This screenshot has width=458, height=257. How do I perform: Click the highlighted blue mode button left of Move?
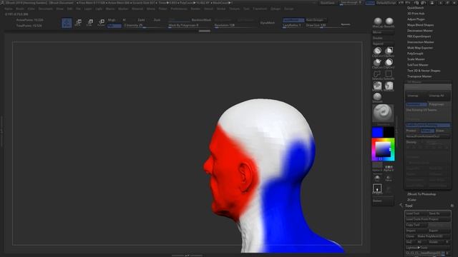[67, 23]
